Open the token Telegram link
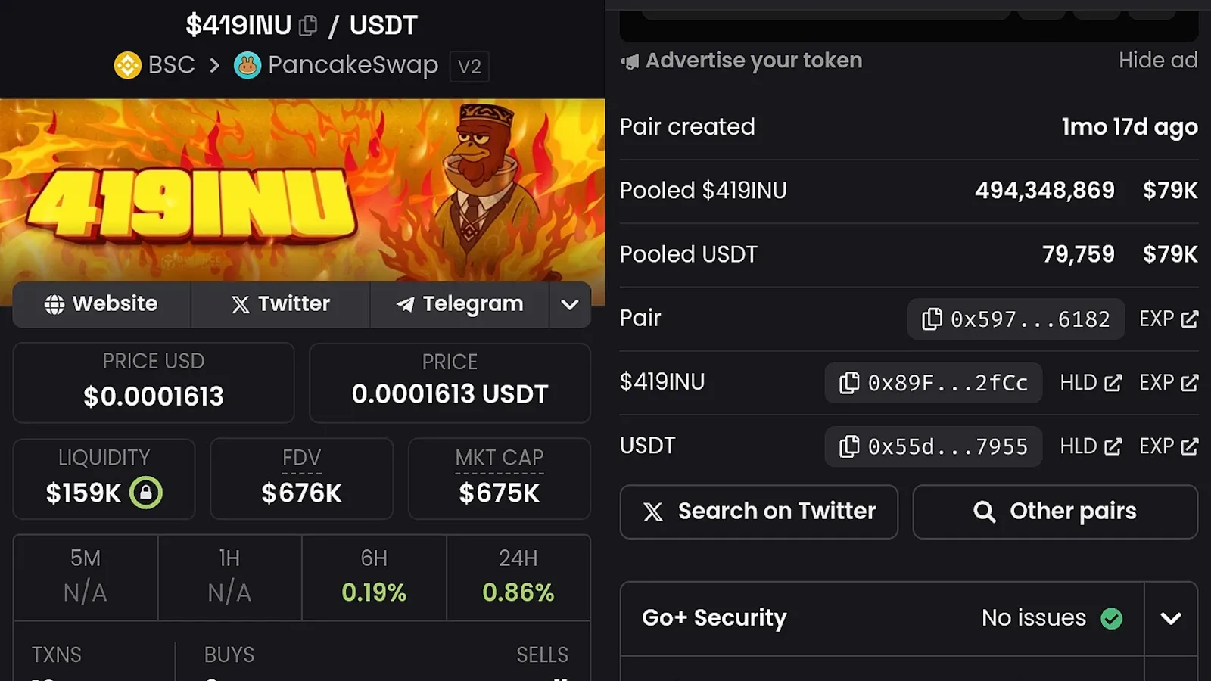 pyautogui.click(x=459, y=304)
